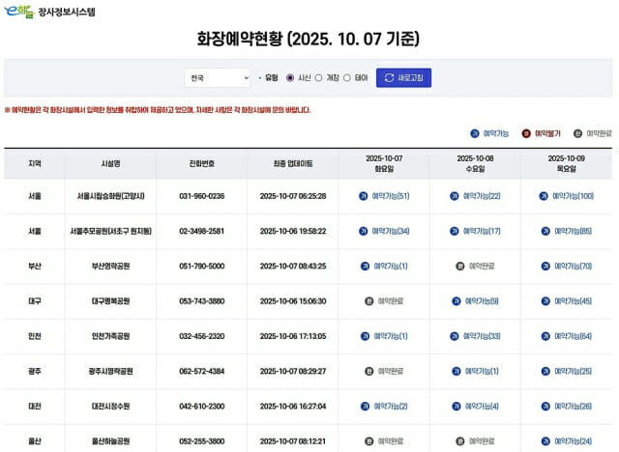
Task: Click the 예약완료 legend icon
Action: [577, 133]
